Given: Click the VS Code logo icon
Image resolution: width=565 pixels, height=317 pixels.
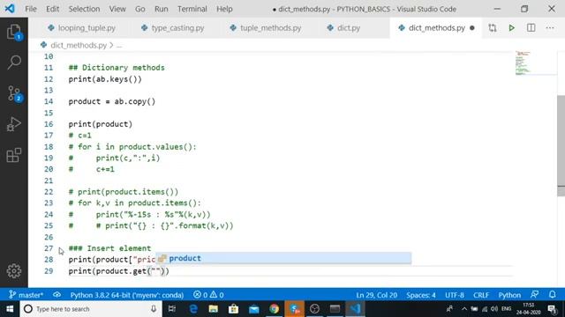Looking at the screenshot, I should [x=10, y=9].
